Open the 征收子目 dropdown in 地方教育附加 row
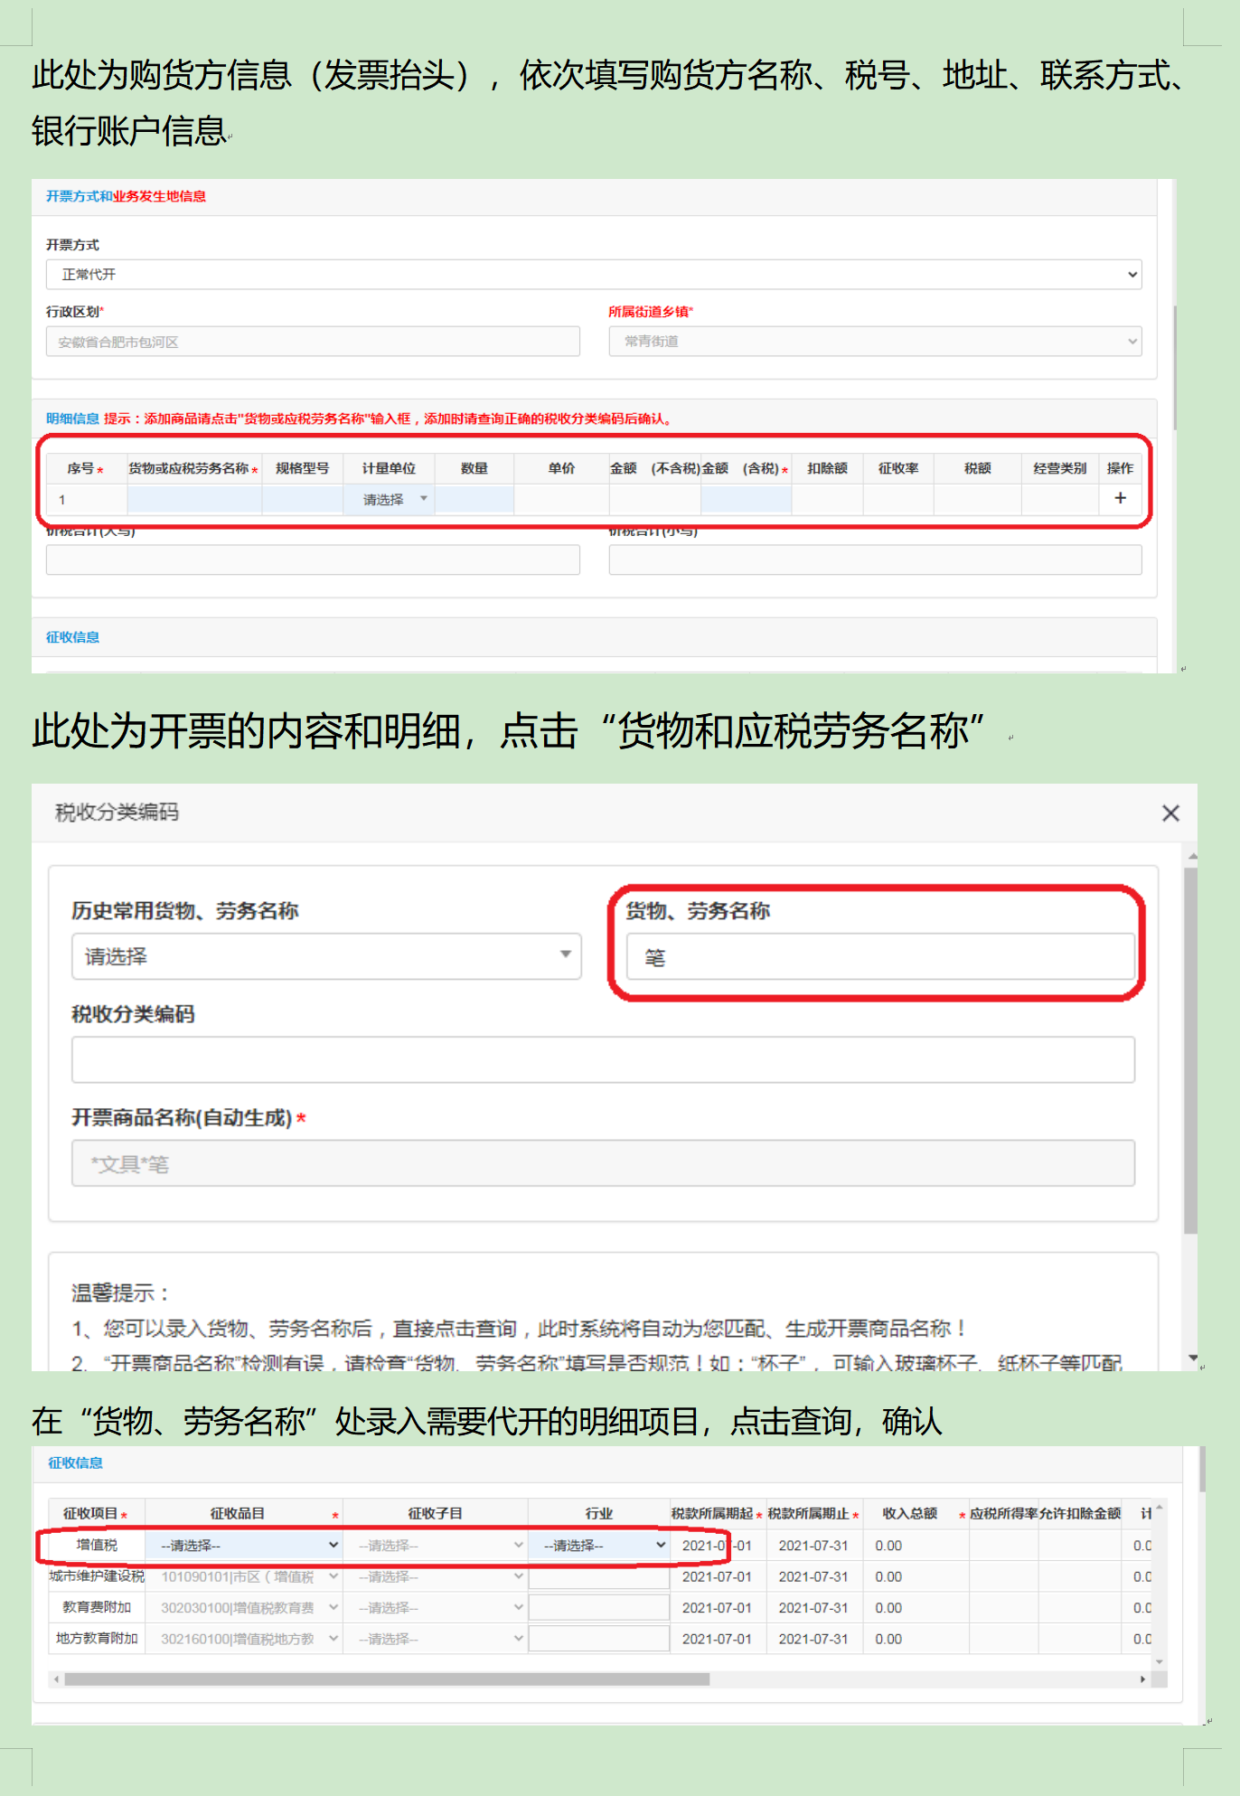The height and width of the screenshot is (1796, 1240). click(436, 1639)
